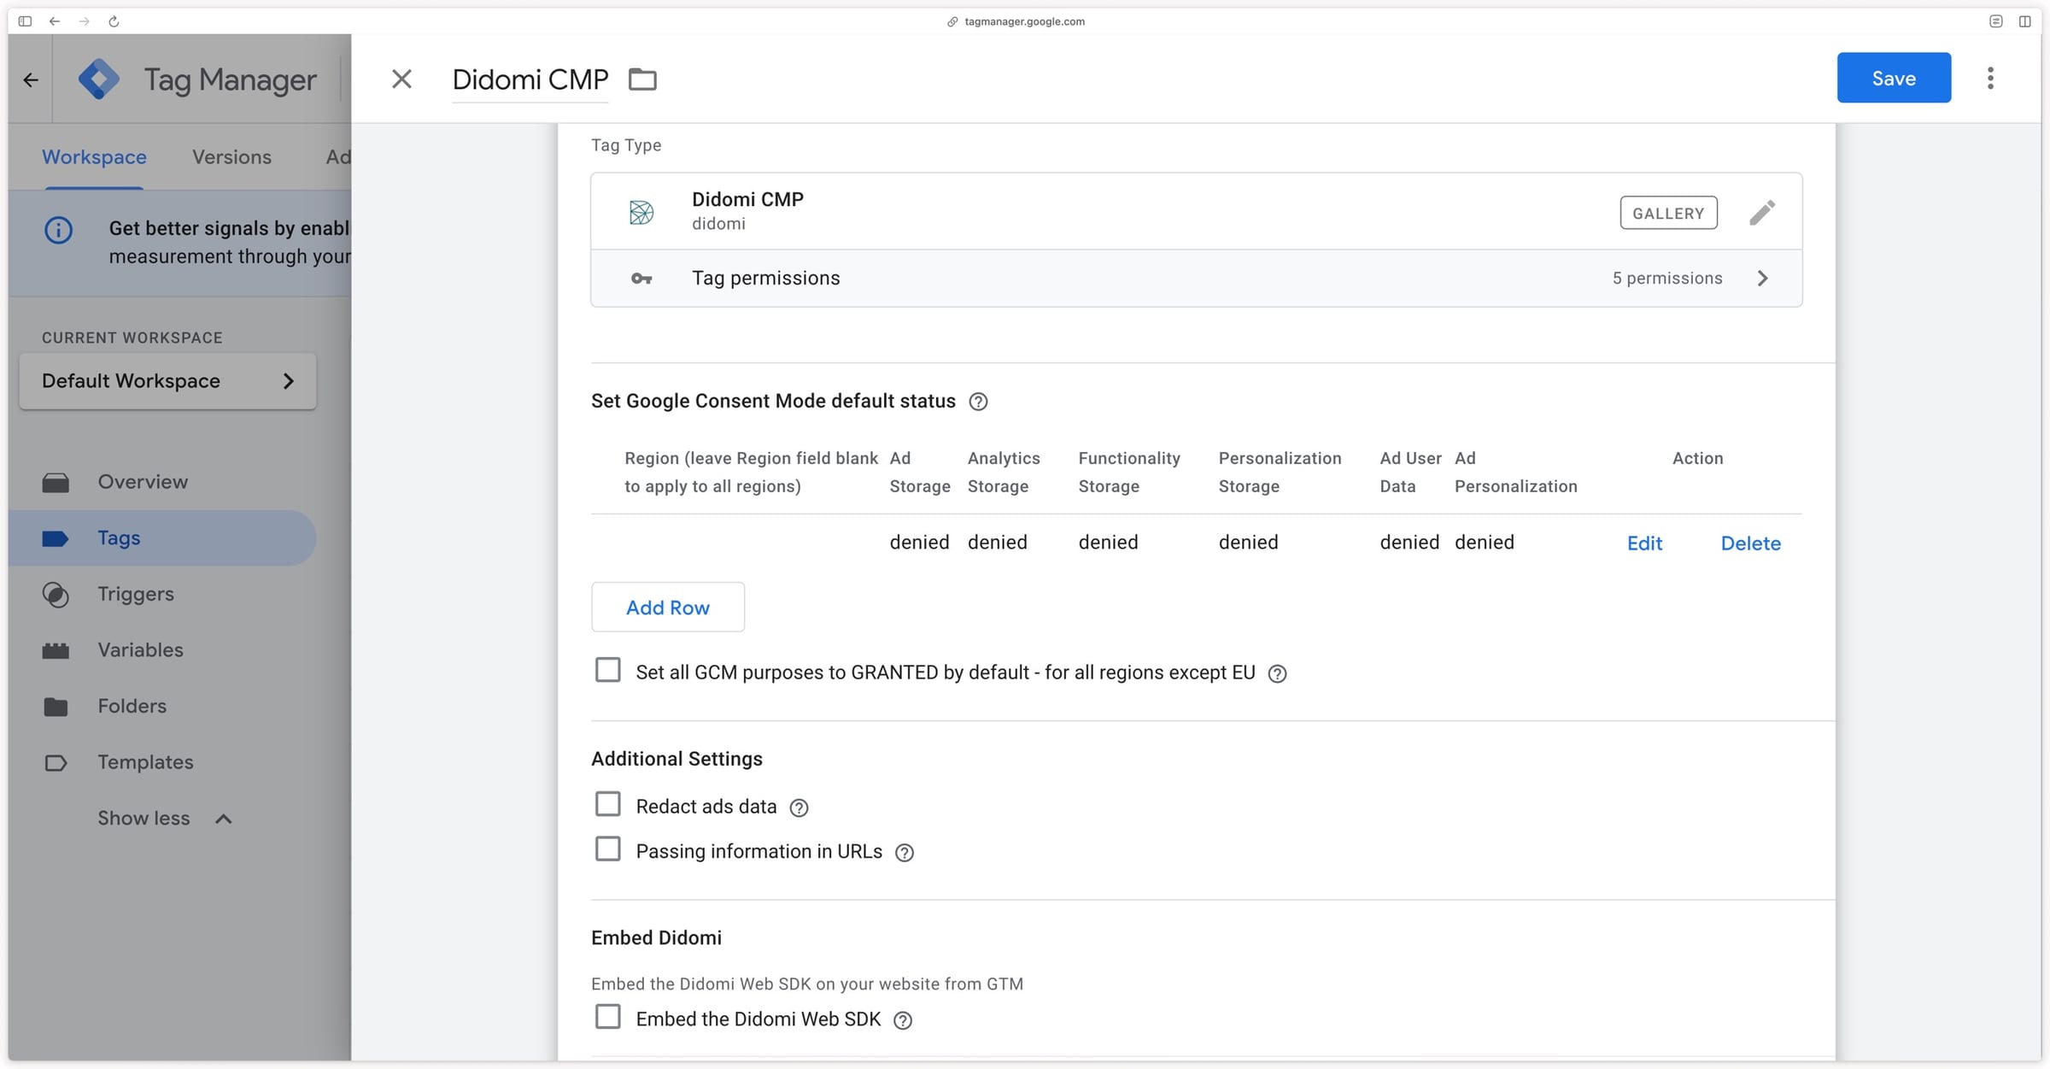Click the '5 permissions' text
The width and height of the screenshot is (2050, 1069).
pos(1667,279)
